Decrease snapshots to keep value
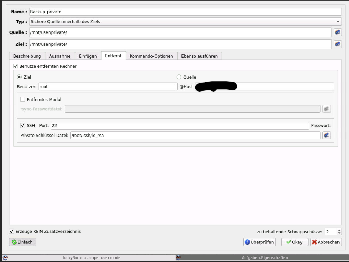 pos(339,233)
